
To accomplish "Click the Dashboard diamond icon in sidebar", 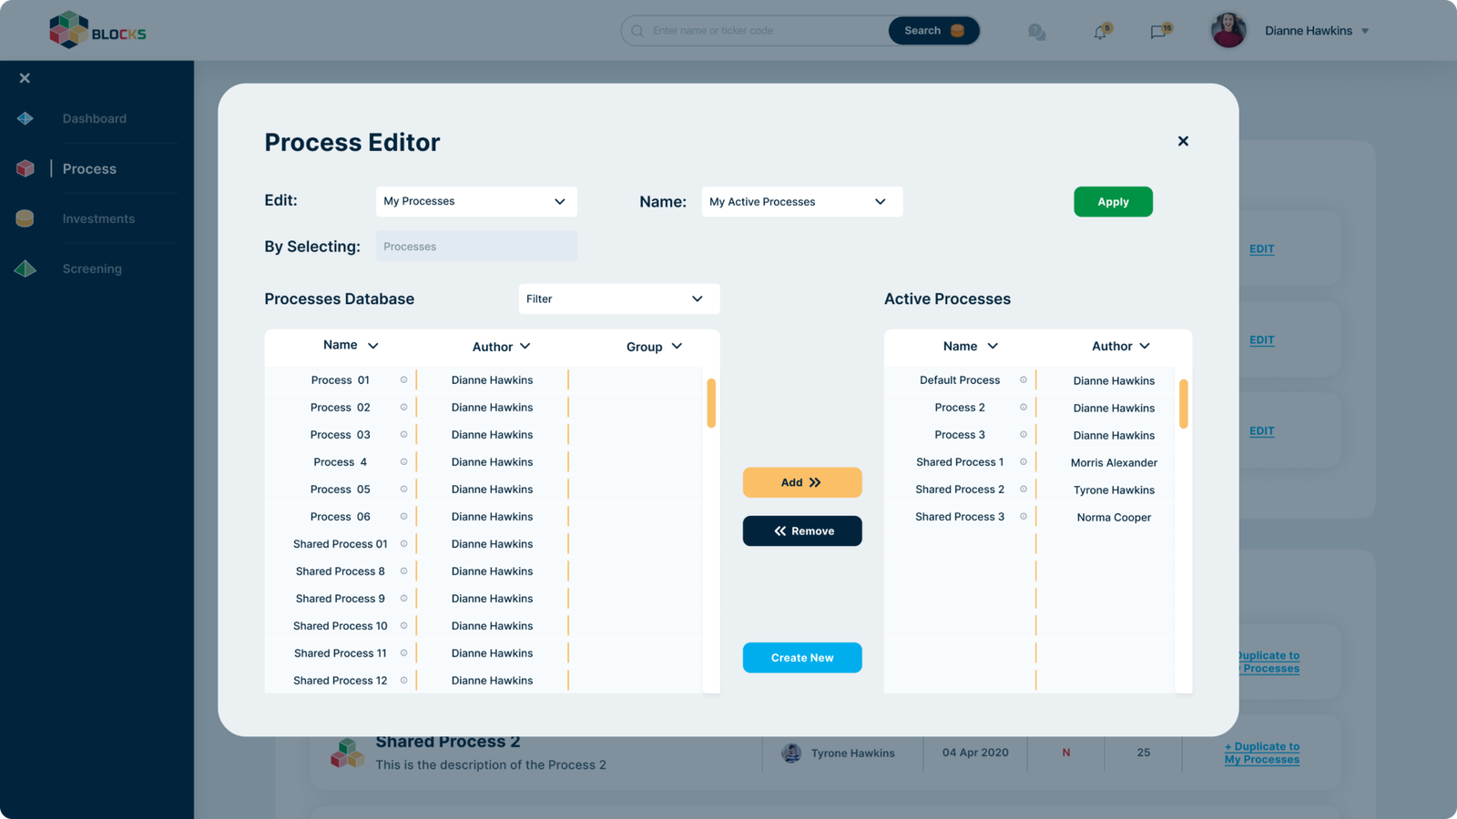I will click(25, 118).
